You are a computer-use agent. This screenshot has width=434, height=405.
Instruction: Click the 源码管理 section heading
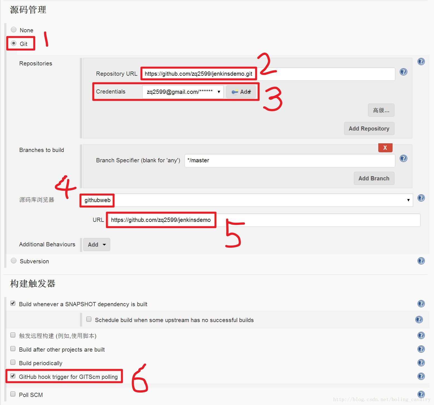tap(28, 10)
